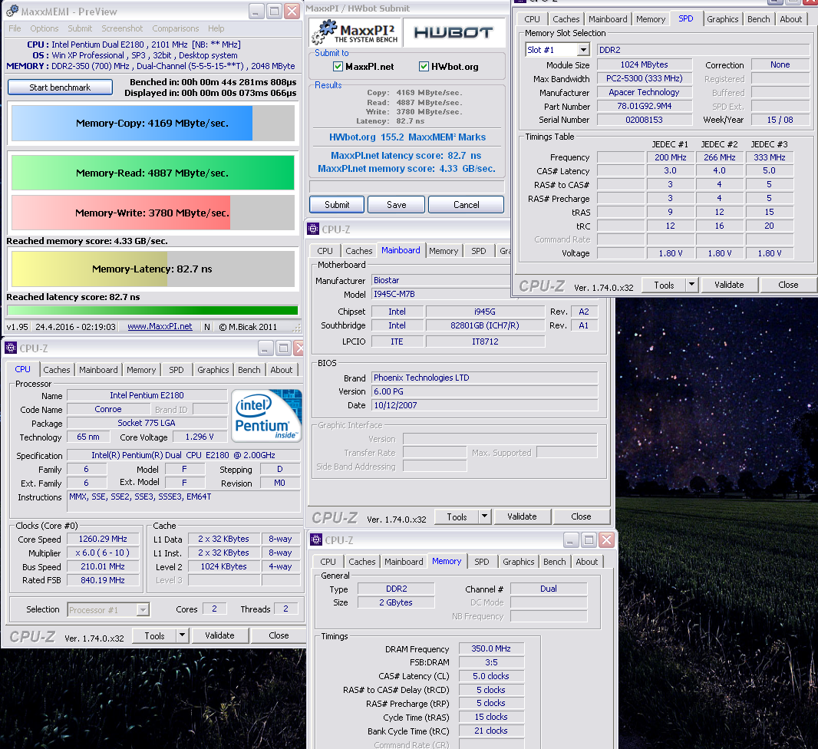Click the 82801GB (ICH7/R) southbridge value
The image size is (818, 749).
point(485,325)
